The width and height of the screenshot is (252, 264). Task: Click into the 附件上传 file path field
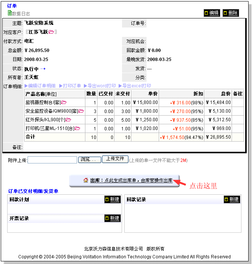(52, 160)
